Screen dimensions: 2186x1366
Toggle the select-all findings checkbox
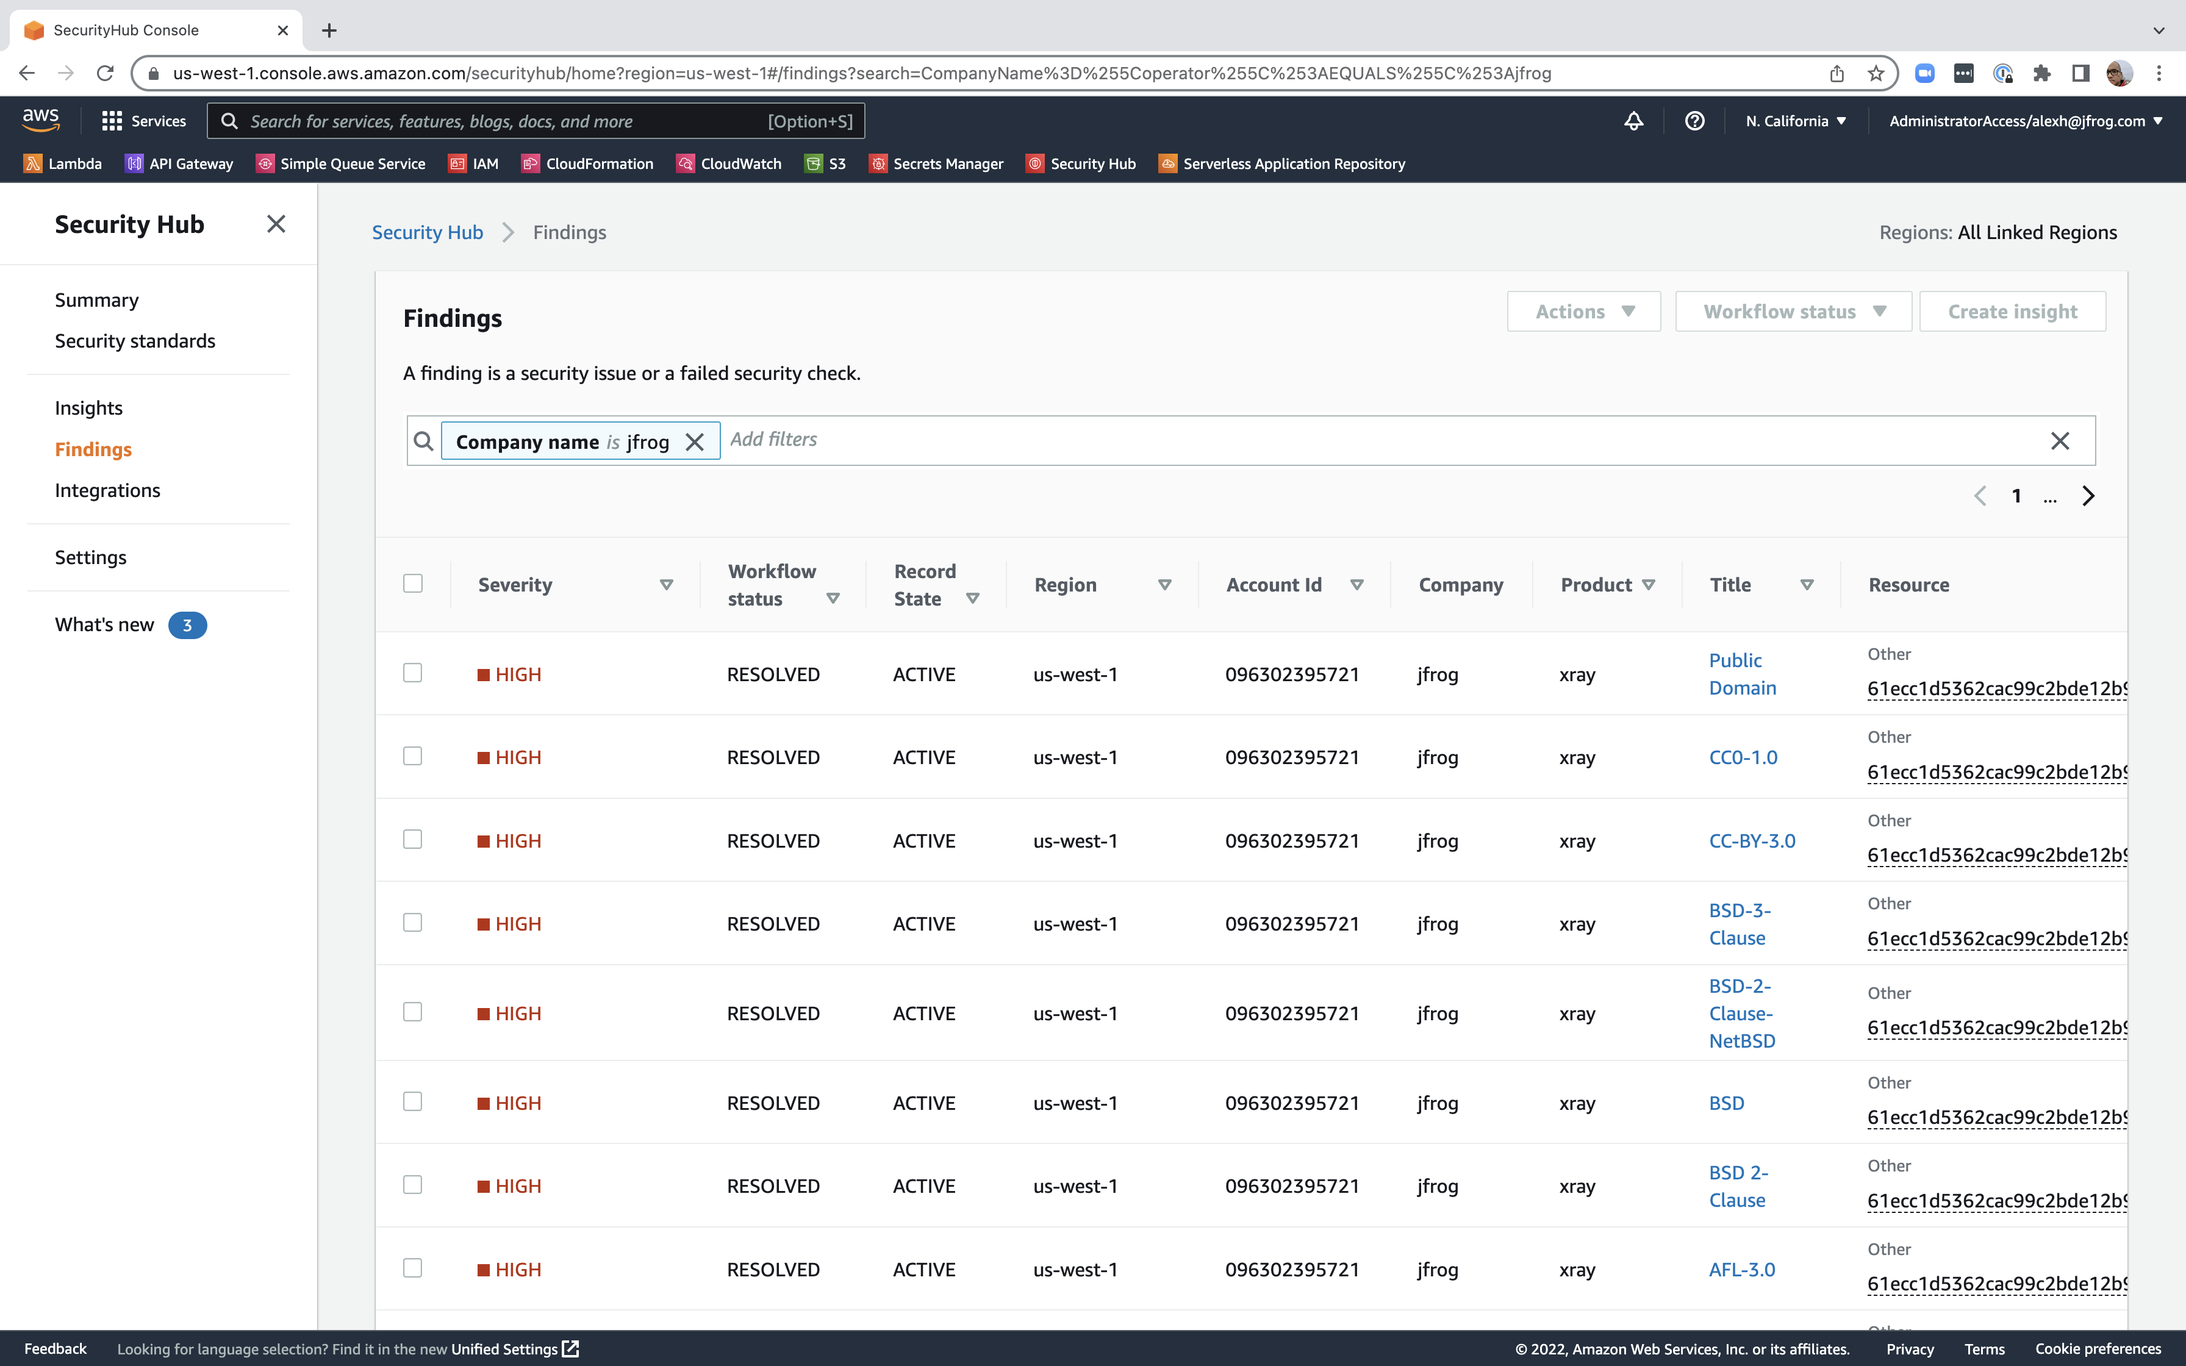pyautogui.click(x=413, y=584)
